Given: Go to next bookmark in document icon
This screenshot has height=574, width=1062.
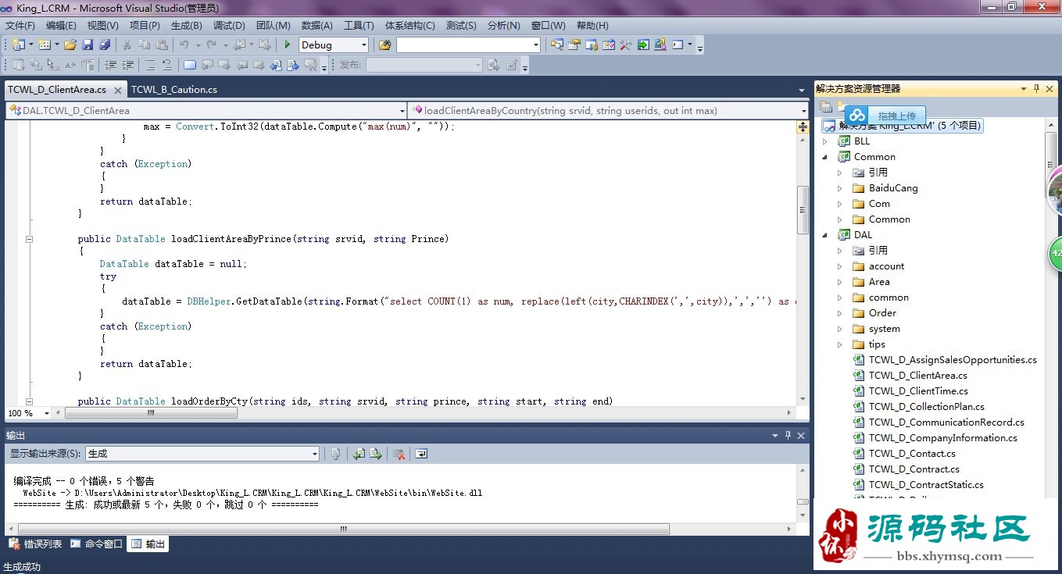Looking at the screenshot, I should pos(292,65).
